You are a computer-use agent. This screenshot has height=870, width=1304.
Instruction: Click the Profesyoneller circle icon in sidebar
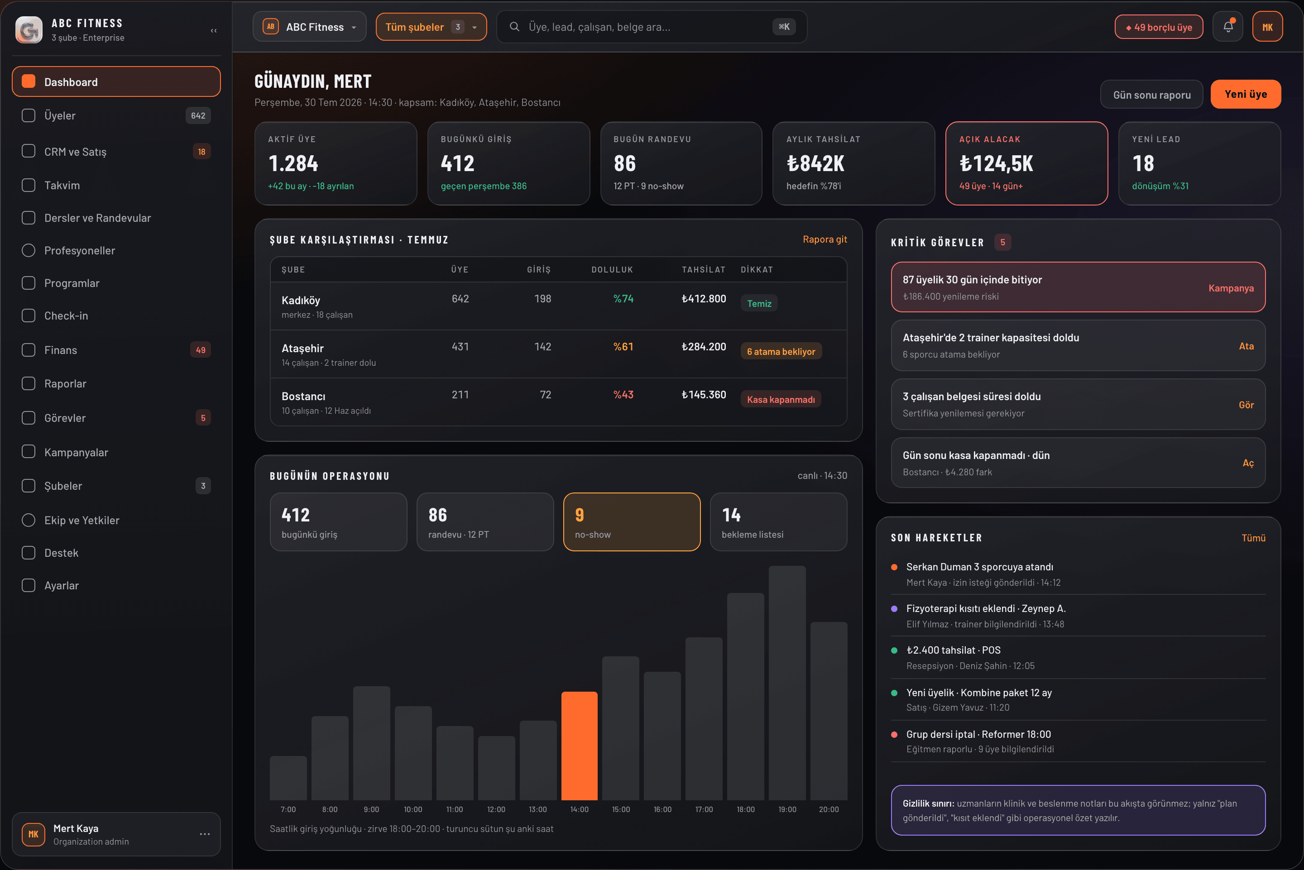29,250
